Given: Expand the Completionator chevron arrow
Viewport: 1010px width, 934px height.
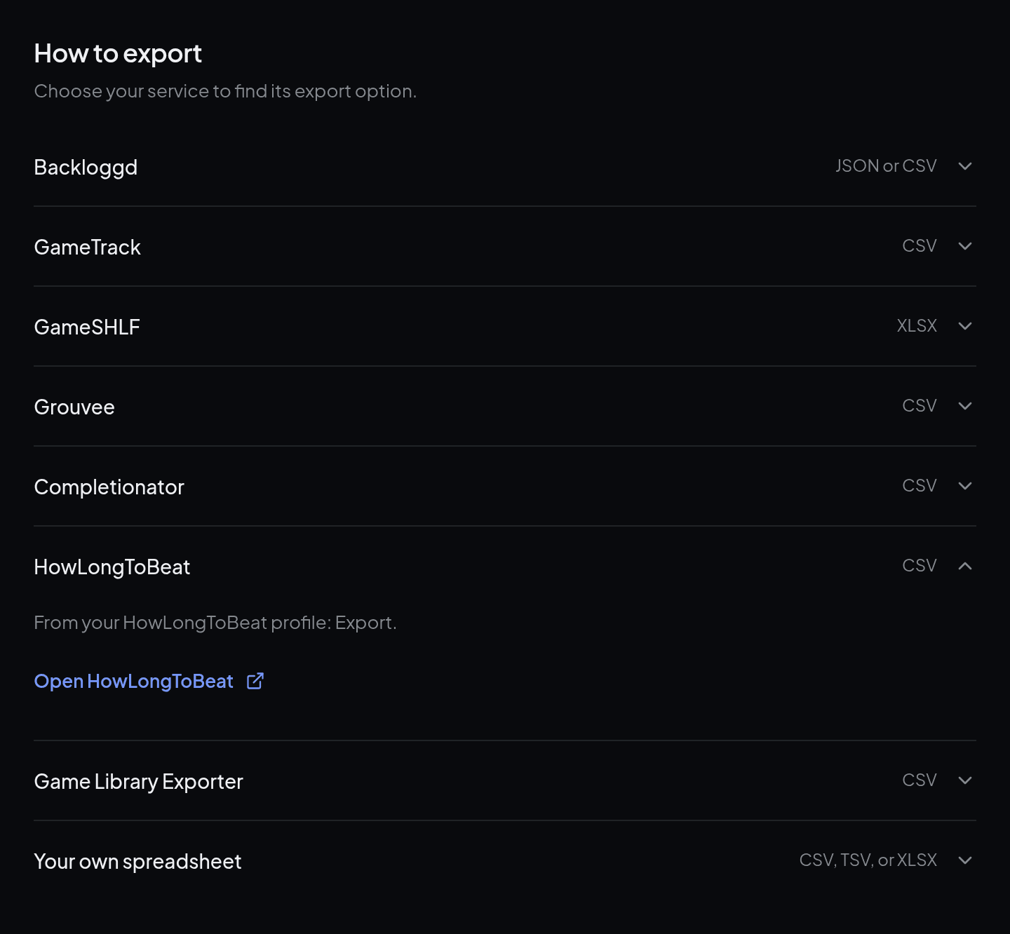Looking at the screenshot, I should pyautogui.click(x=965, y=486).
